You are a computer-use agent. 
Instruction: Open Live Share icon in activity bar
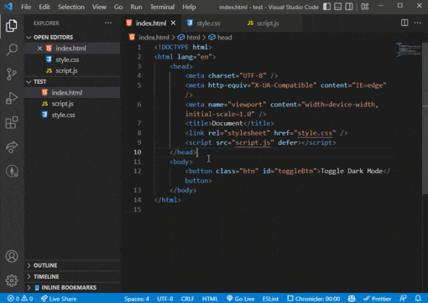click(12, 147)
